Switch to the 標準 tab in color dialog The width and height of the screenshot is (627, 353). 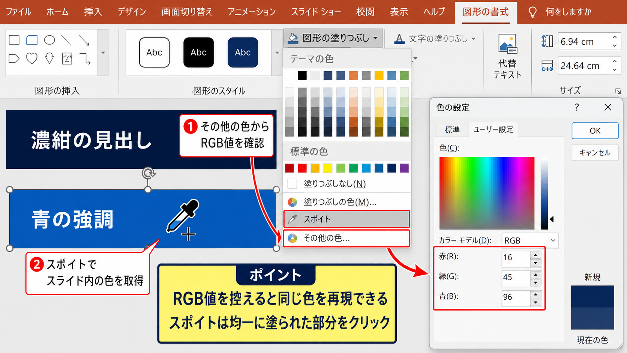point(452,130)
